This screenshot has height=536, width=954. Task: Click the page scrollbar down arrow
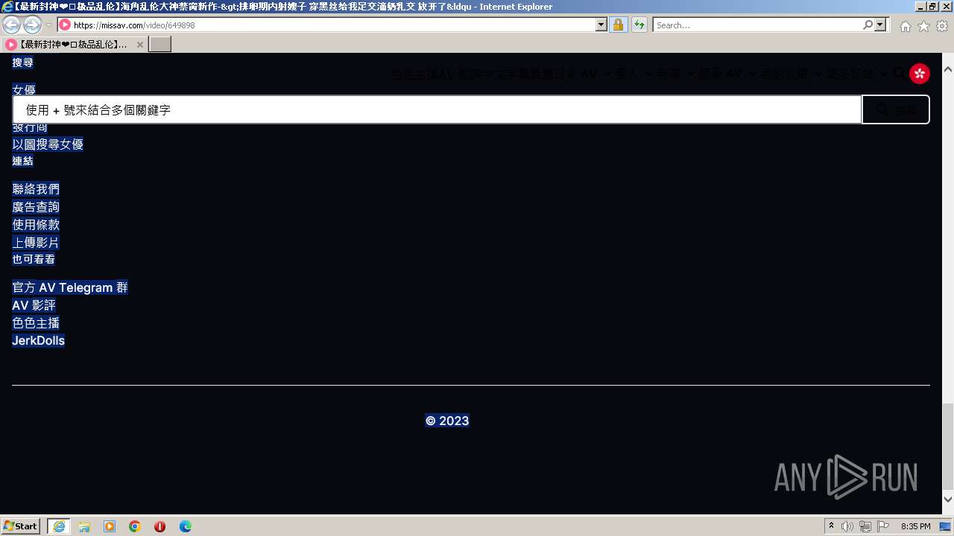pyautogui.click(x=948, y=500)
